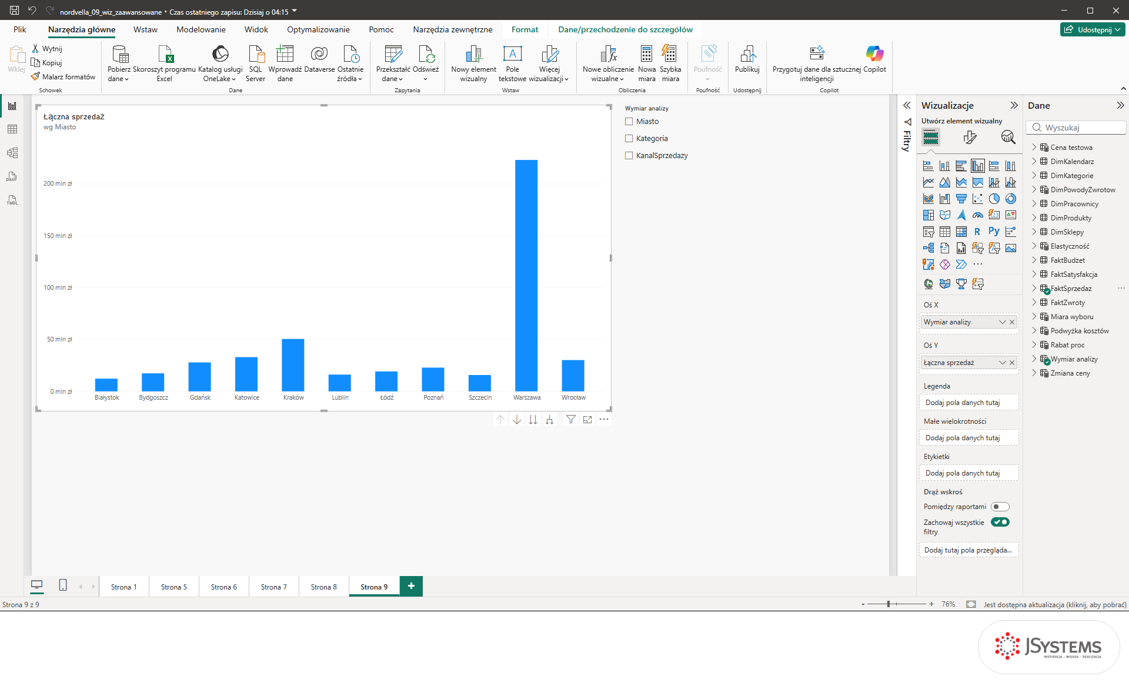Select the line chart visual type

pos(928,182)
